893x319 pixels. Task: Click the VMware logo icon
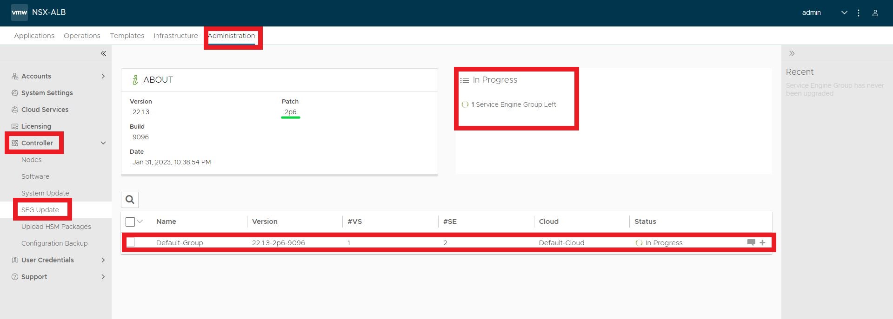pyautogui.click(x=20, y=13)
